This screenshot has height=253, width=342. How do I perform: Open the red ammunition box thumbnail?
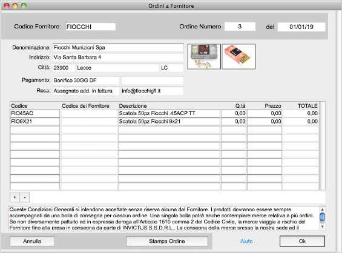point(238,56)
